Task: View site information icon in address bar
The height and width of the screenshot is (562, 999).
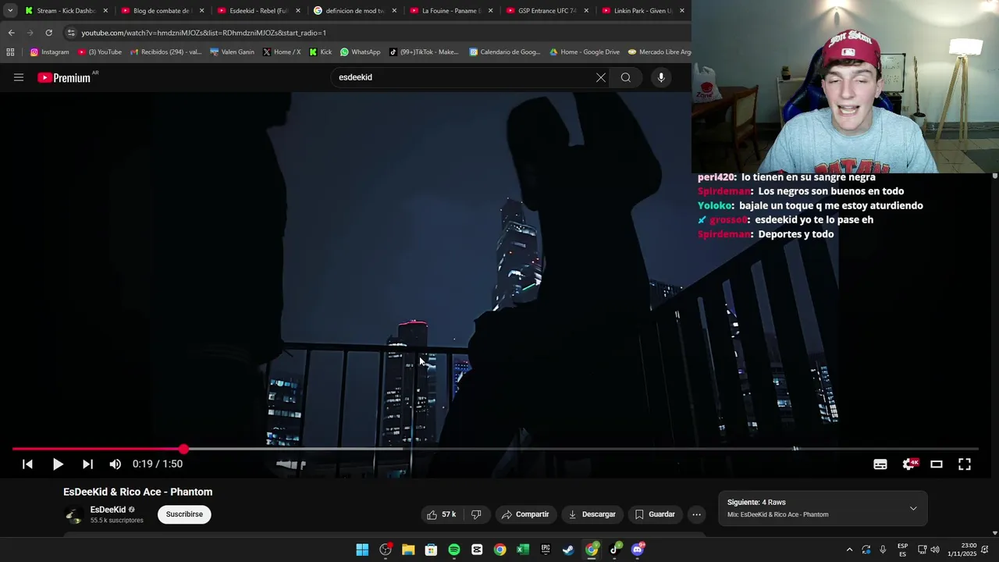Action: [x=71, y=33]
